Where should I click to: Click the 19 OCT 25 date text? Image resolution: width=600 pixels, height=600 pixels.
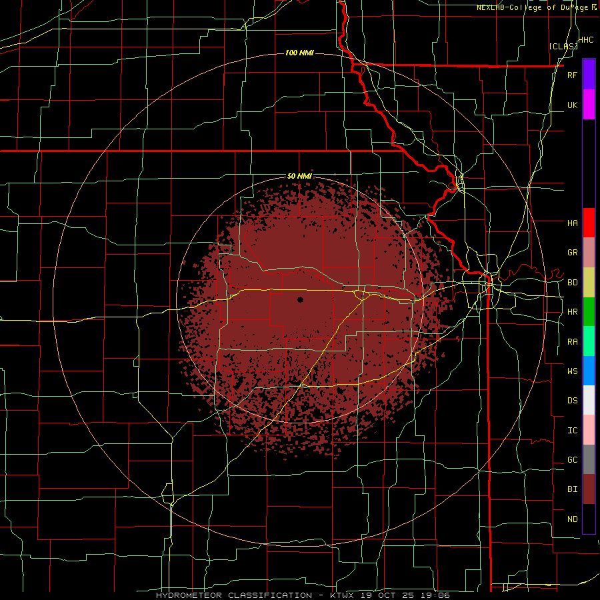[389, 595]
